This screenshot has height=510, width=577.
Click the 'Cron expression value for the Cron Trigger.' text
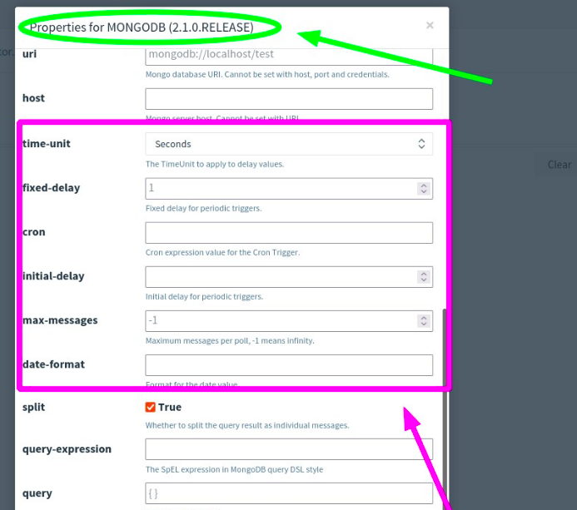coord(222,252)
